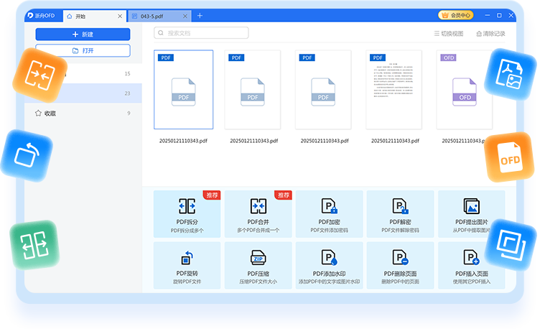
Task: Open the PDF插入页面 insert pages tool
Action: [x=471, y=264]
